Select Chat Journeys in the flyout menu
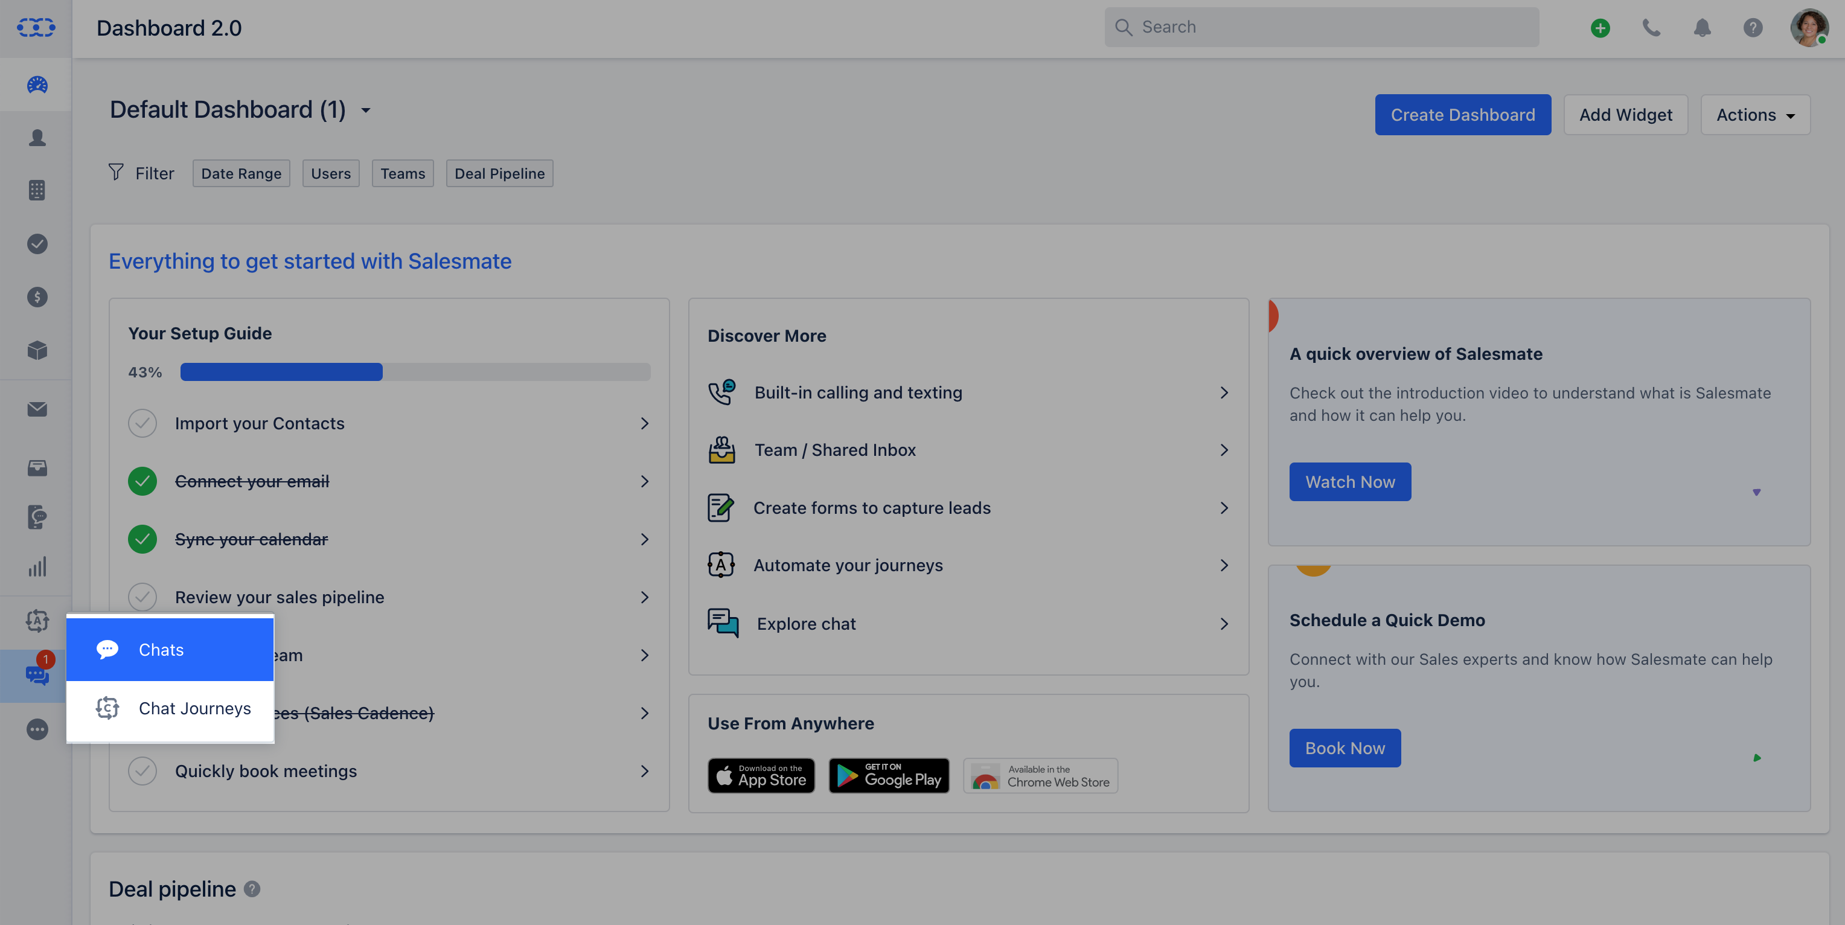 (x=170, y=708)
